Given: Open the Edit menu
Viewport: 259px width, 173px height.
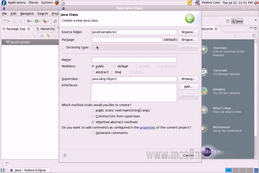Looking at the screenshot, I should coord(13,14).
